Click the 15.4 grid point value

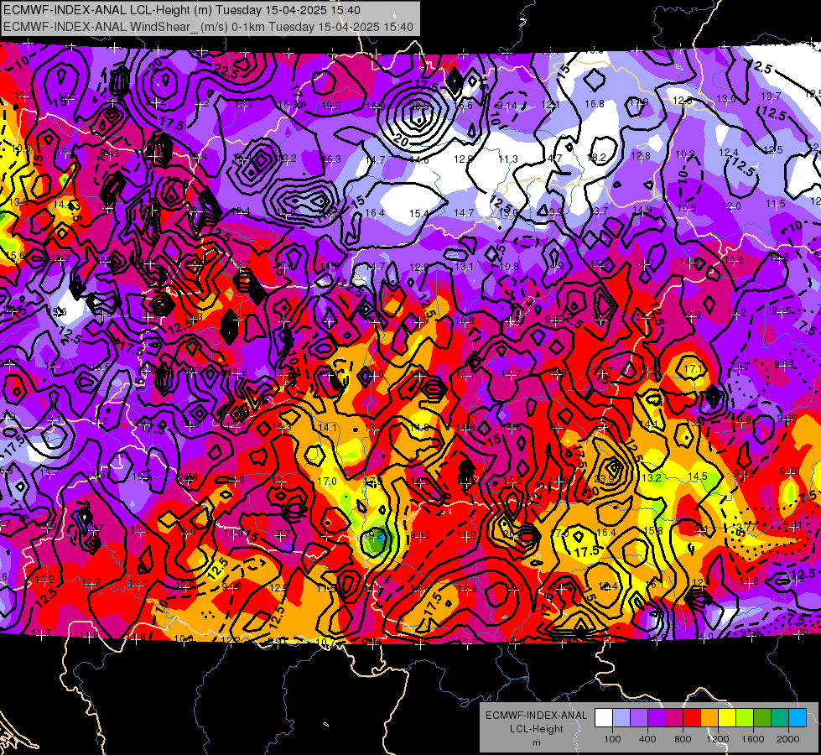pos(418,213)
